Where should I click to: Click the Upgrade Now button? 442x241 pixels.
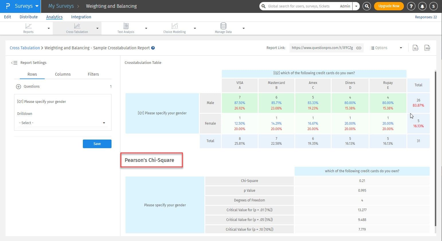click(x=389, y=6)
